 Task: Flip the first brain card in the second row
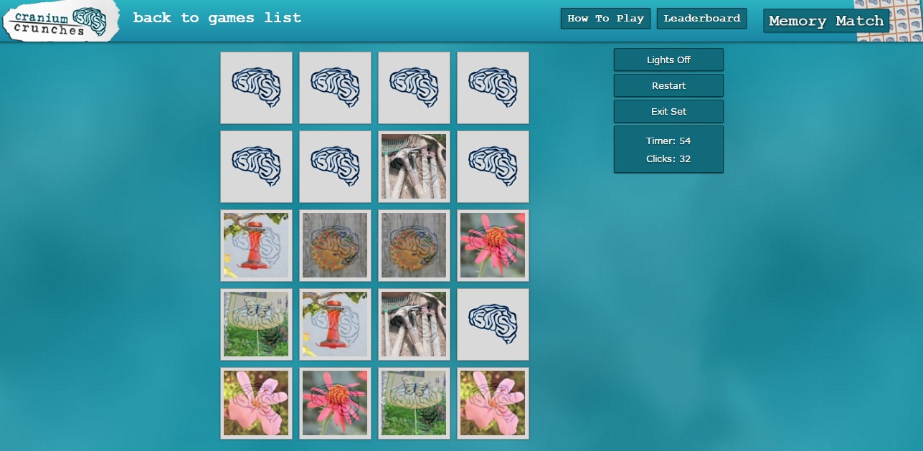(x=256, y=166)
